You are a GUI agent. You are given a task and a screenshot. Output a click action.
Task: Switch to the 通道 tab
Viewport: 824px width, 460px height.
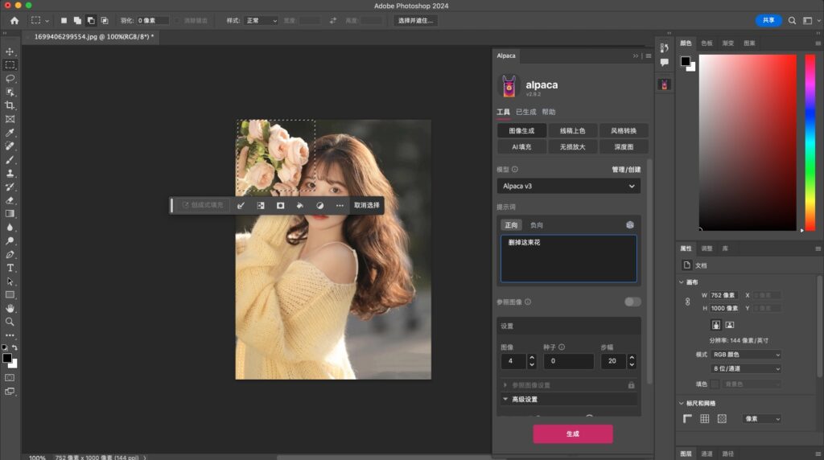(706, 454)
